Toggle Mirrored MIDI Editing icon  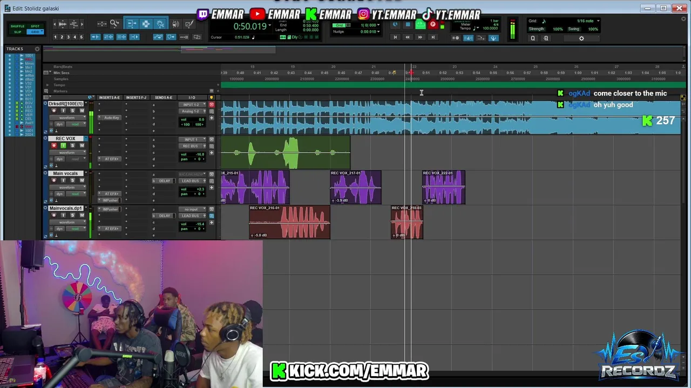click(184, 37)
